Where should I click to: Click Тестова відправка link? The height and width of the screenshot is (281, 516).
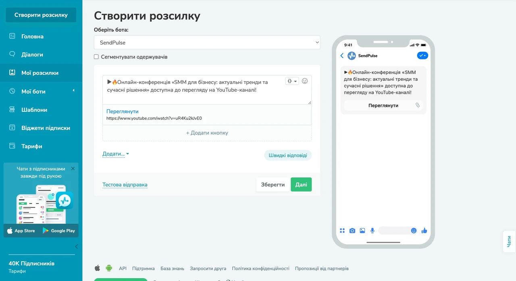coord(125,185)
